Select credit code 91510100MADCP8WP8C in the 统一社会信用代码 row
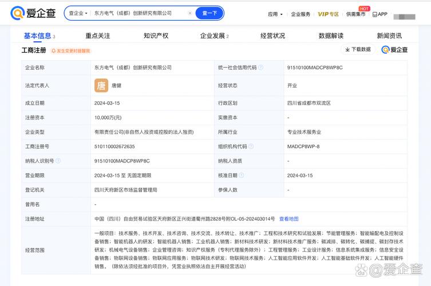 click(x=315, y=67)
